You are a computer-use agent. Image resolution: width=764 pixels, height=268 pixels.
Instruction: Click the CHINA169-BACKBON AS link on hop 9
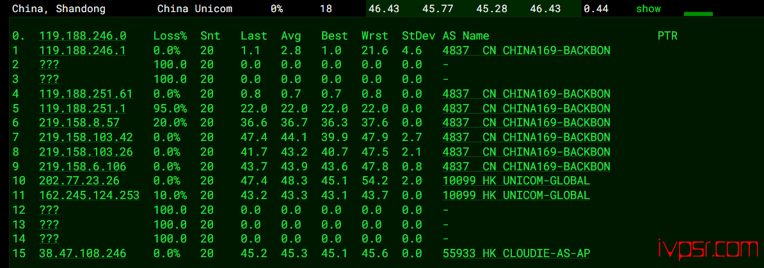pyautogui.click(x=526, y=167)
